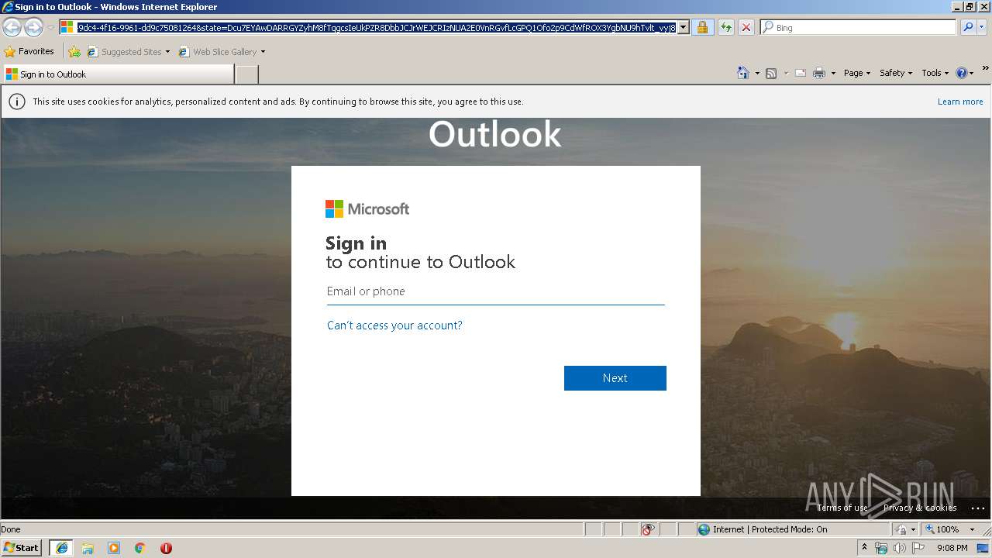The height and width of the screenshot is (558, 992).
Task: Show hidden tray icons arrow
Action: (864, 548)
